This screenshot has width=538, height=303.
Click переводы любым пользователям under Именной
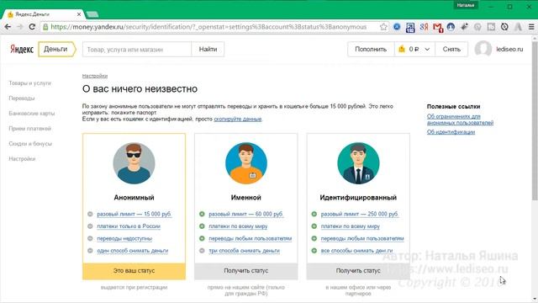(251, 238)
